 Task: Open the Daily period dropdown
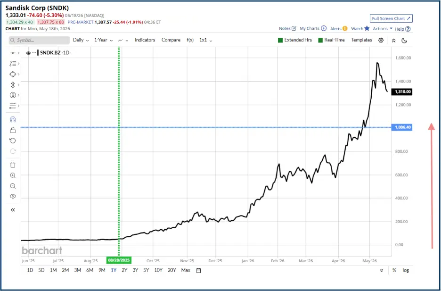tap(81, 40)
